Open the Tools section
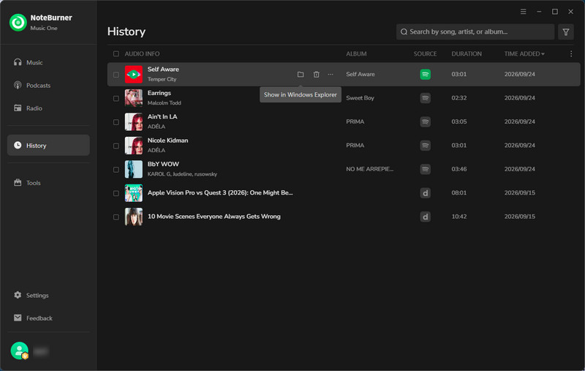This screenshot has height=371, width=585. tap(48, 182)
